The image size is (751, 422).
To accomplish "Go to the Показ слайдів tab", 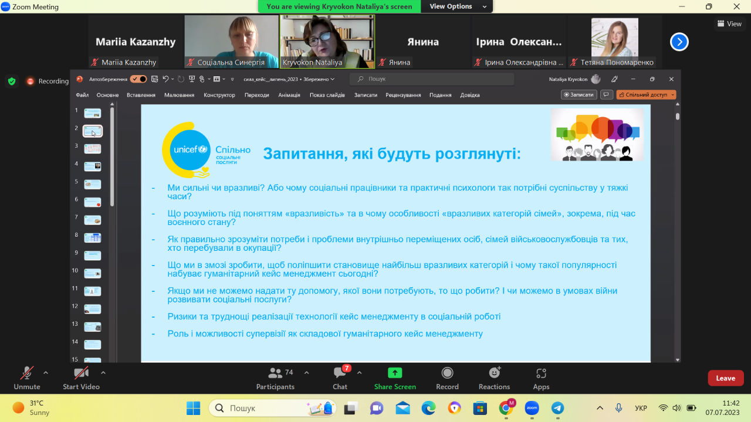I will point(327,95).
